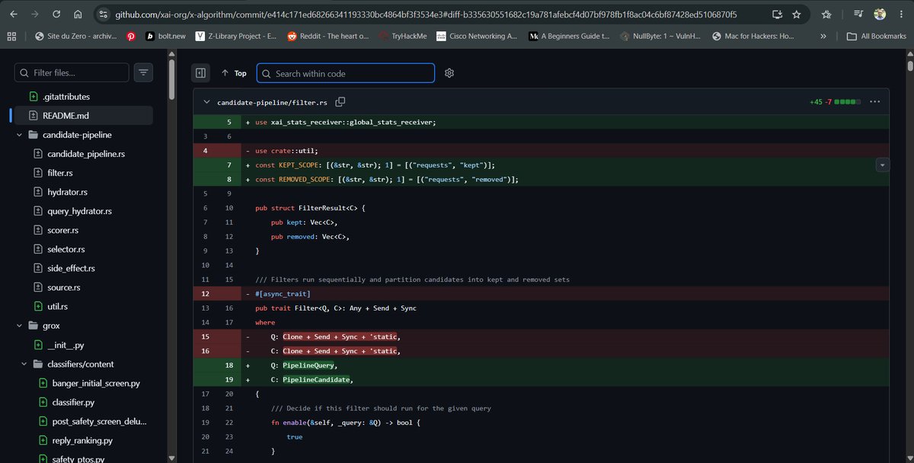This screenshot has width=914, height=463.
Task: Click the browser Back arrow
Action: (x=13, y=14)
